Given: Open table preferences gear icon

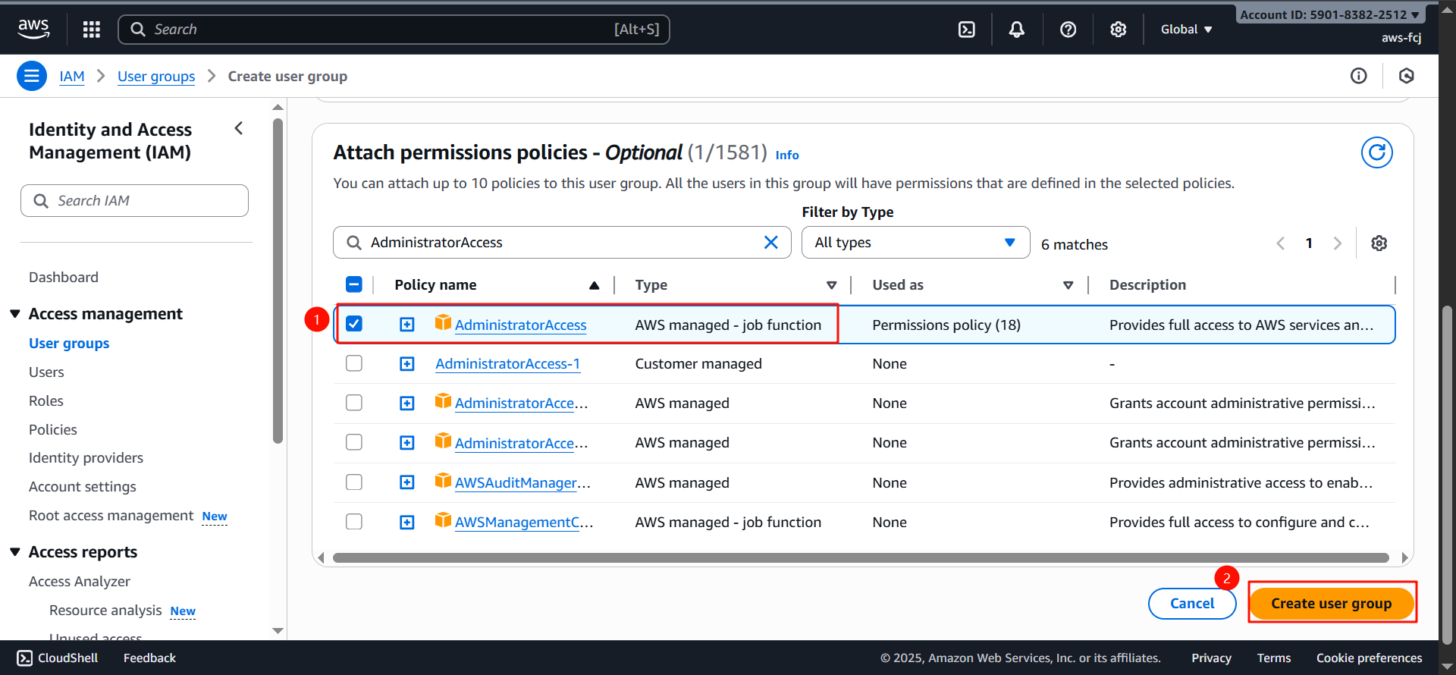Looking at the screenshot, I should coord(1379,243).
